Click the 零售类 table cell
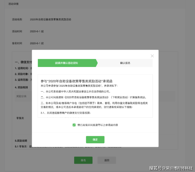The width and height of the screenshot is (195, 172). tap(20, 118)
